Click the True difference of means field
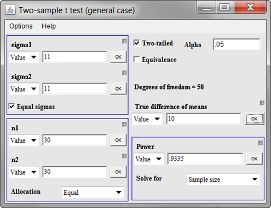Screen dimensions: 271x208 (x=204, y=119)
